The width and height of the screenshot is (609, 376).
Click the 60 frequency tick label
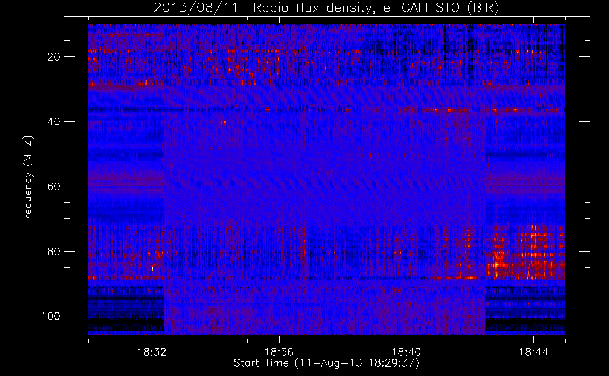coord(54,186)
